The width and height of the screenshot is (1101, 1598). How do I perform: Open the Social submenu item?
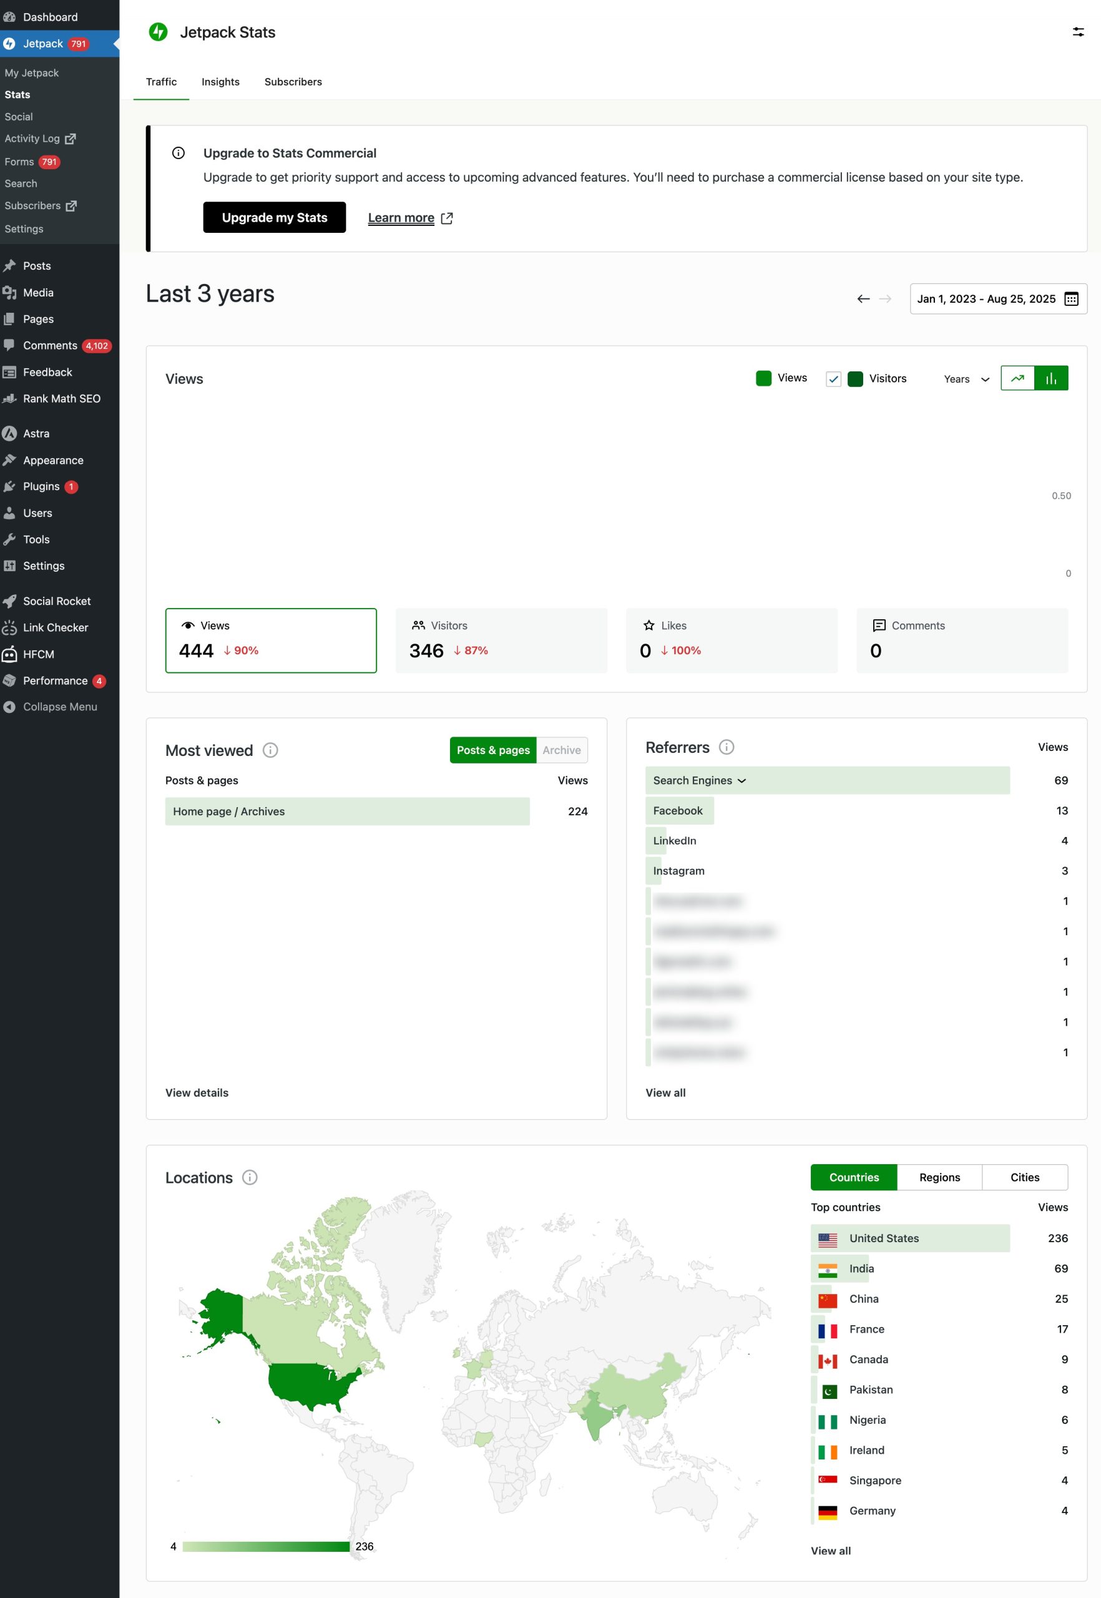tap(19, 117)
